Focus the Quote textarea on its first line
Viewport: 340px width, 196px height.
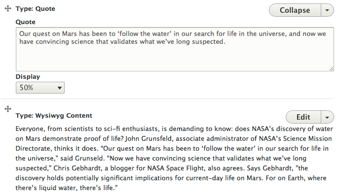(x=173, y=34)
